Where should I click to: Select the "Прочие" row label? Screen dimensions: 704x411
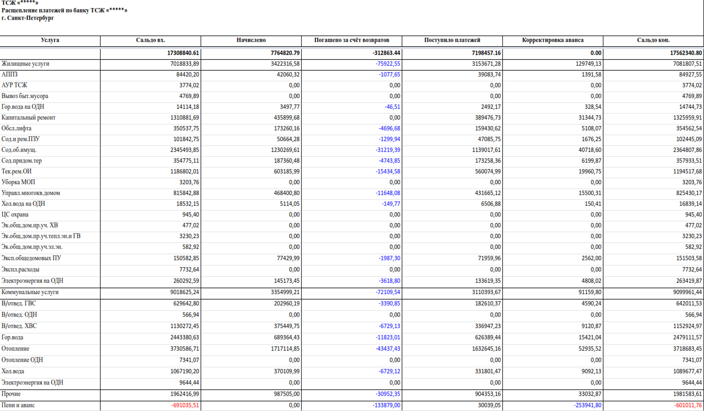click(x=11, y=394)
